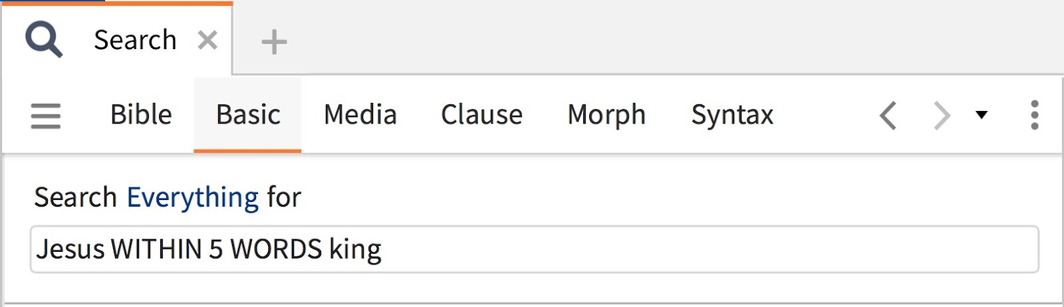Select the Basic search tab
The height and width of the screenshot is (307, 1064).
pyautogui.click(x=248, y=115)
